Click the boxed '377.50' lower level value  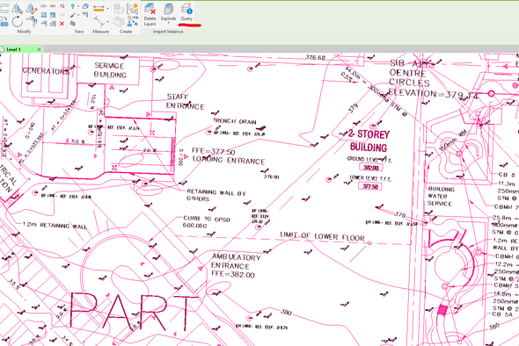click(x=369, y=186)
